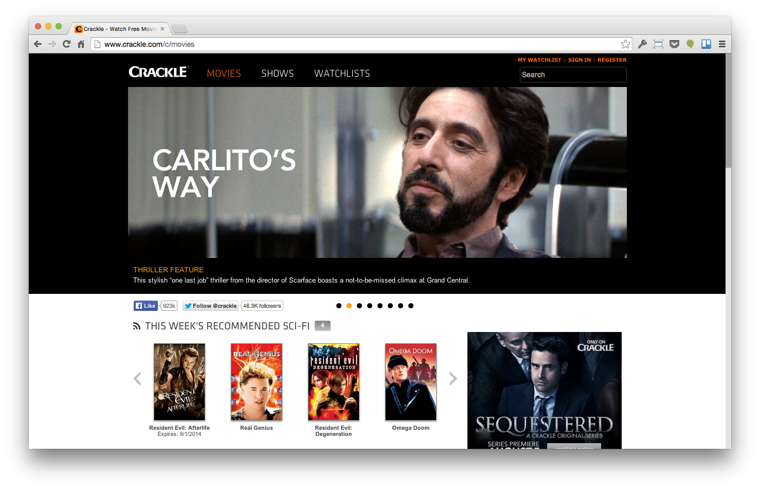
Task: Open Sequestered series advertisement
Action: pyautogui.click(x=545, y=390)
